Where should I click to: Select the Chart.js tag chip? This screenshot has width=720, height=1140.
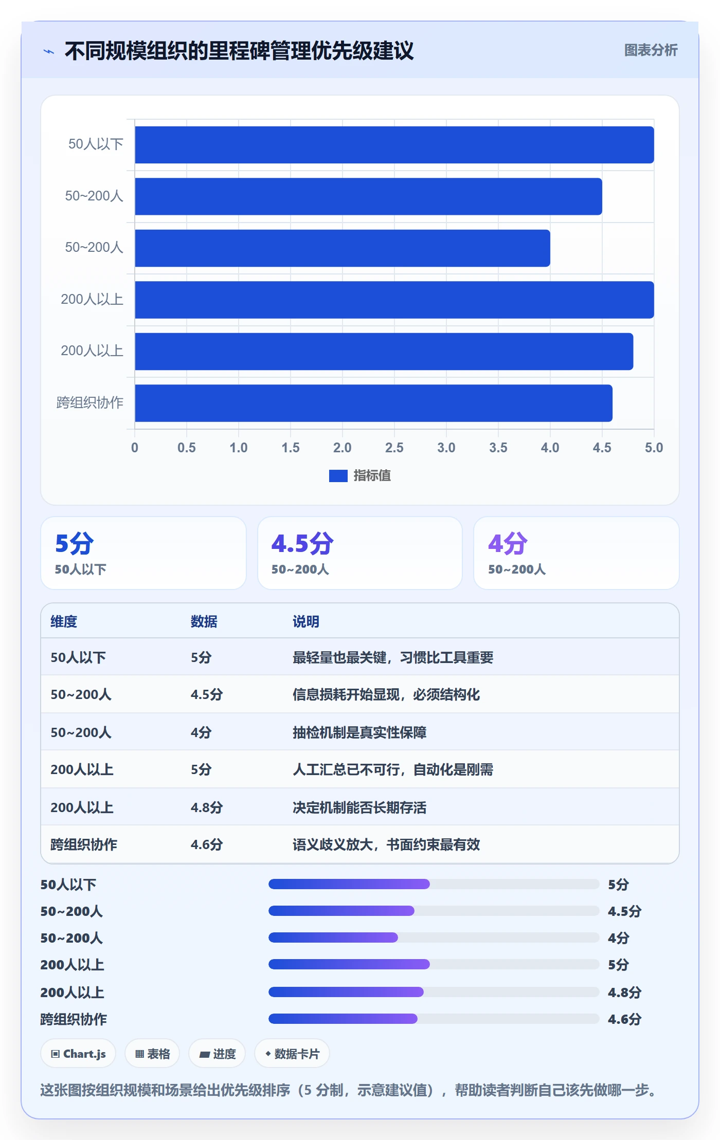click(78, 1054)
